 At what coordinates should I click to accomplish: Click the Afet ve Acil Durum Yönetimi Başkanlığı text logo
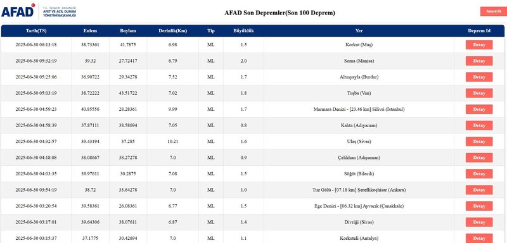60,11
